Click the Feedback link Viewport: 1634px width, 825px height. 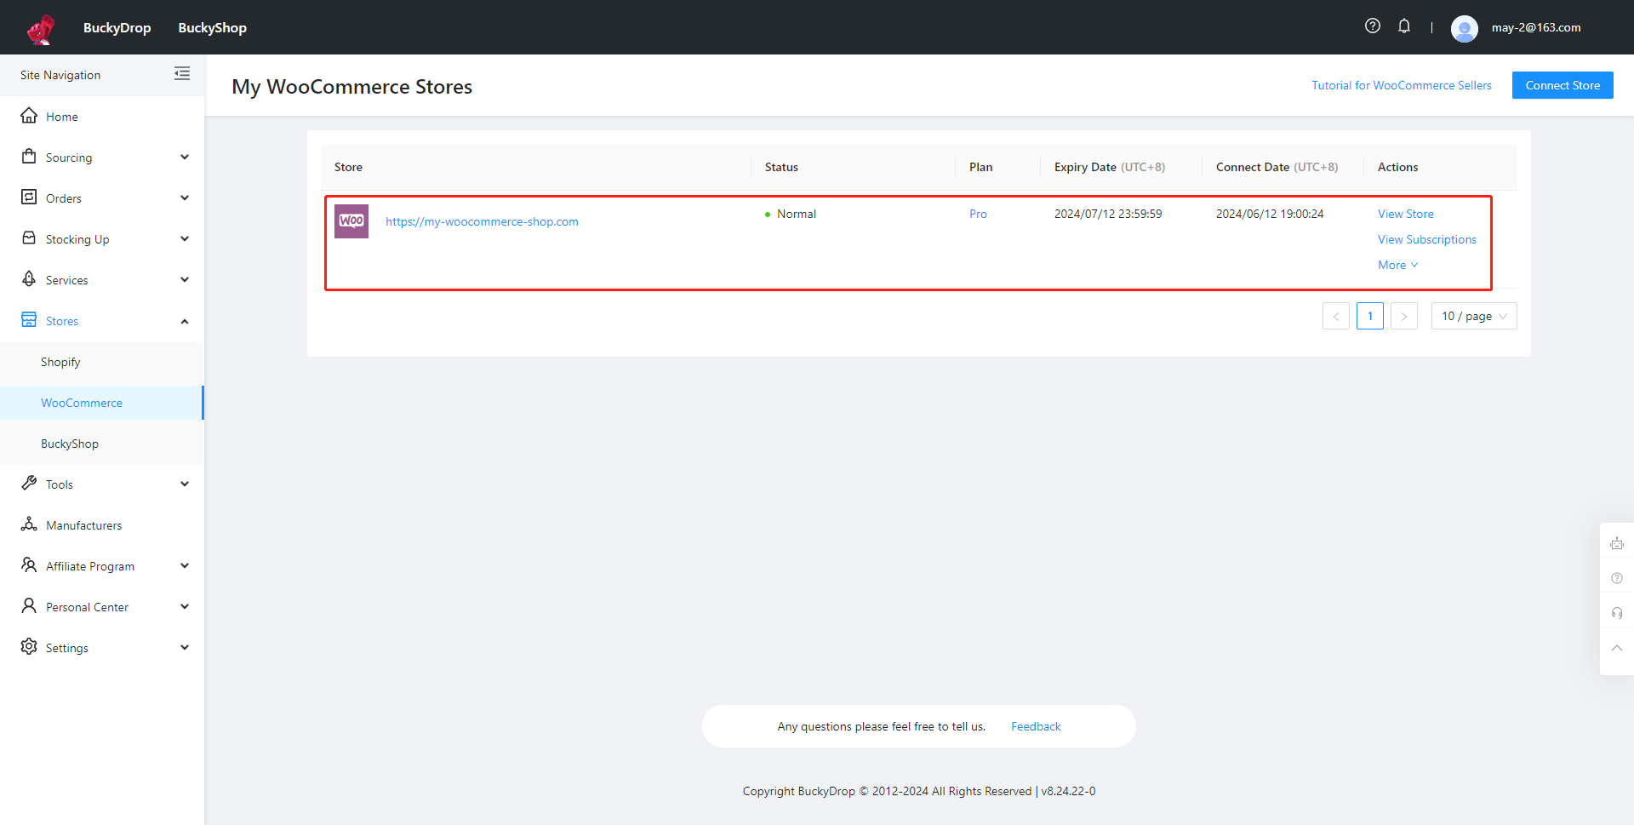[1036, 726]
